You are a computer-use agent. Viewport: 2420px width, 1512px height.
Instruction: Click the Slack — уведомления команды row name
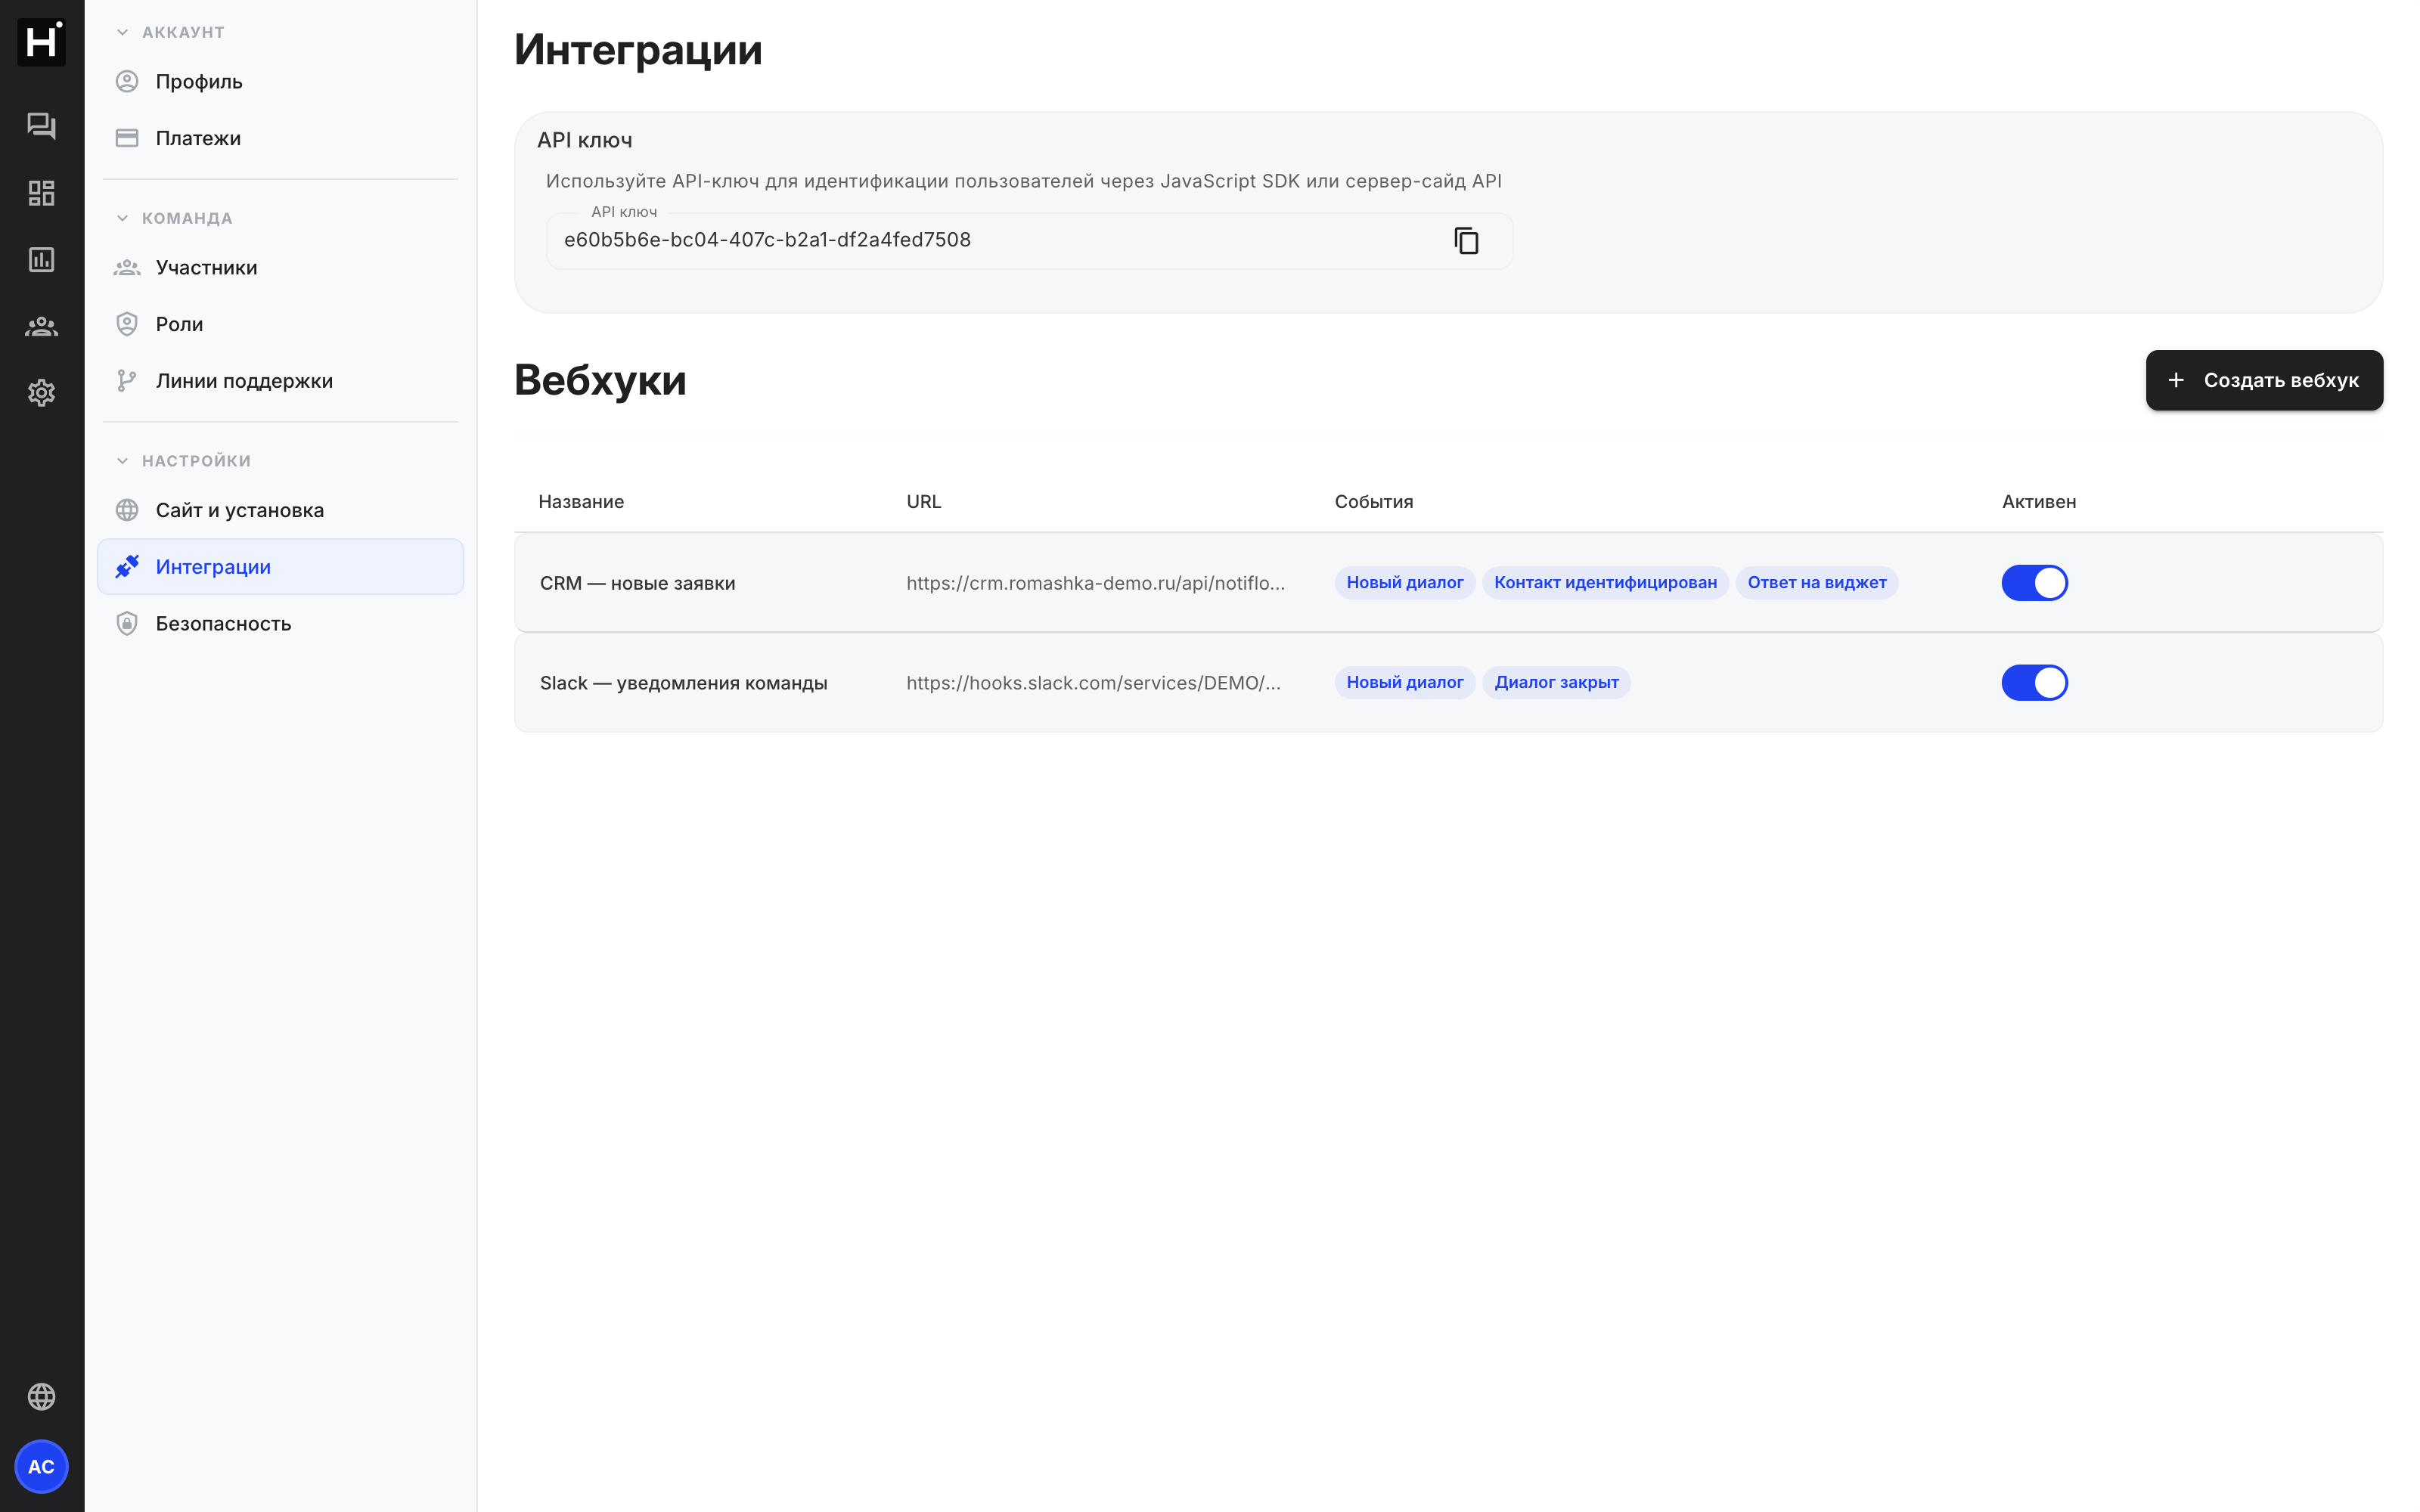[x=683, y=683]
